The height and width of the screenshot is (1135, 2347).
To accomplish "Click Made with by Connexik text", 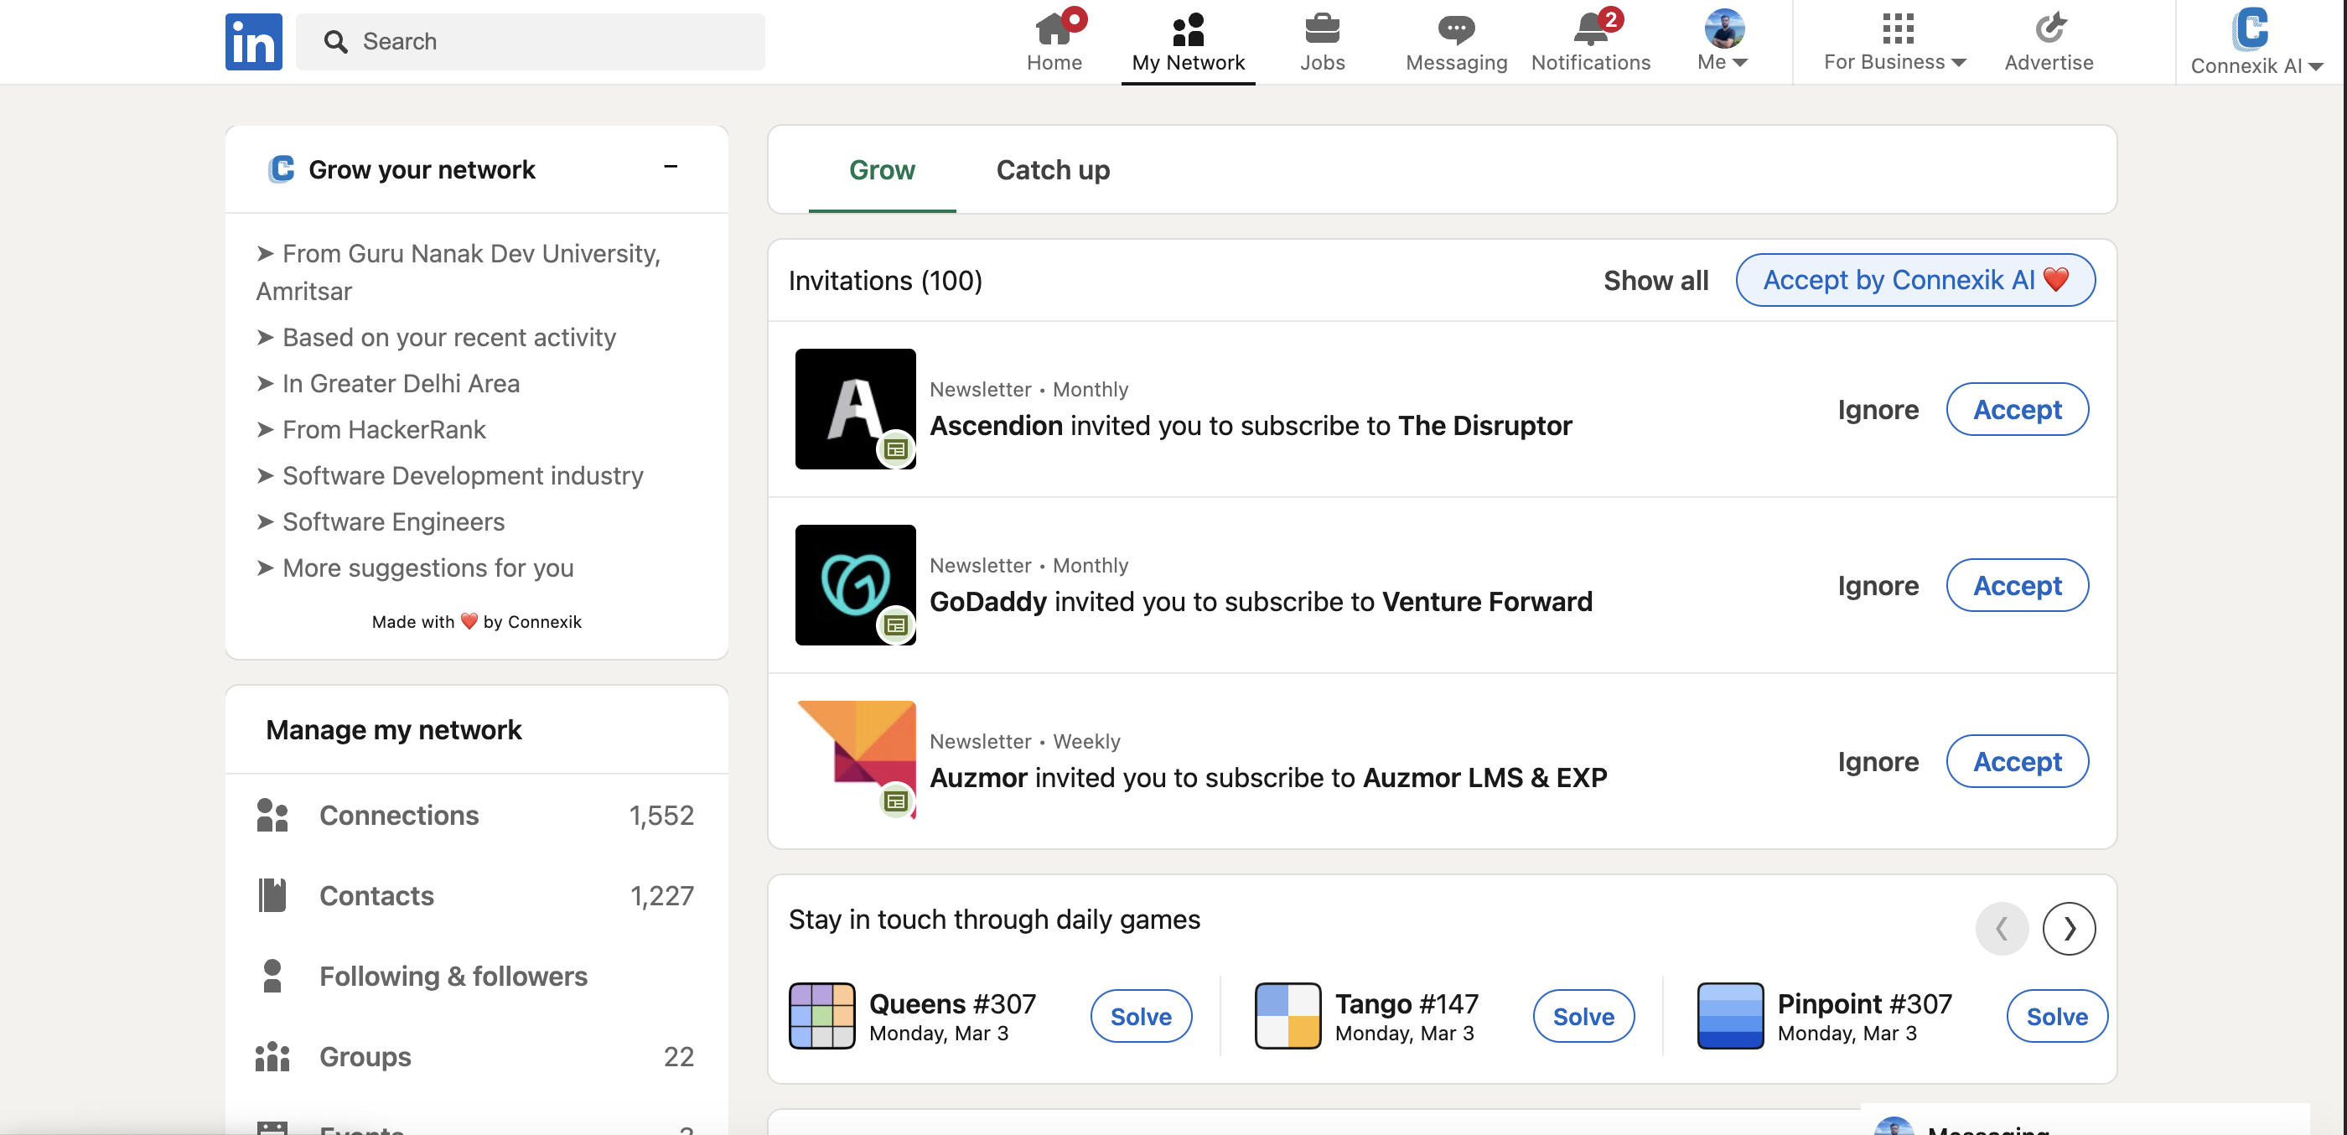I will coord(476,621).
